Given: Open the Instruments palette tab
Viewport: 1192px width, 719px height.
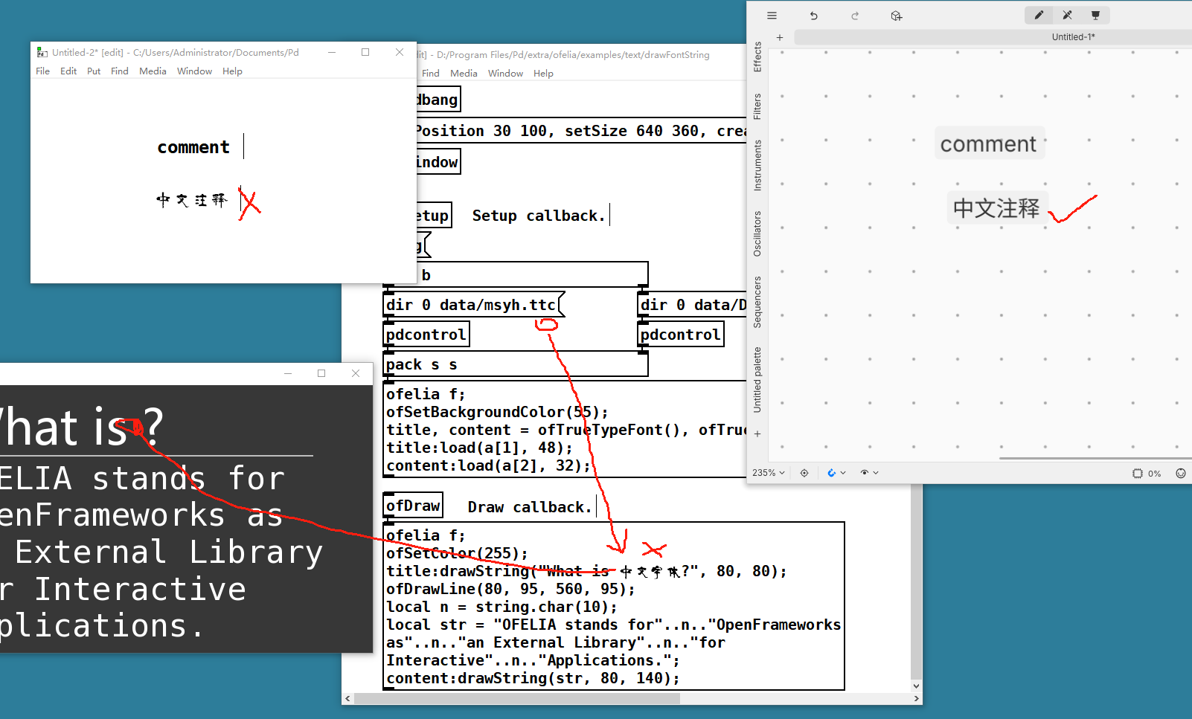Looking at the screenshot, I should tap(757, 165).
